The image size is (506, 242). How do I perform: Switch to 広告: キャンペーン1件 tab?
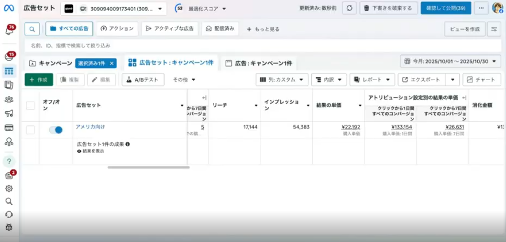259,63
